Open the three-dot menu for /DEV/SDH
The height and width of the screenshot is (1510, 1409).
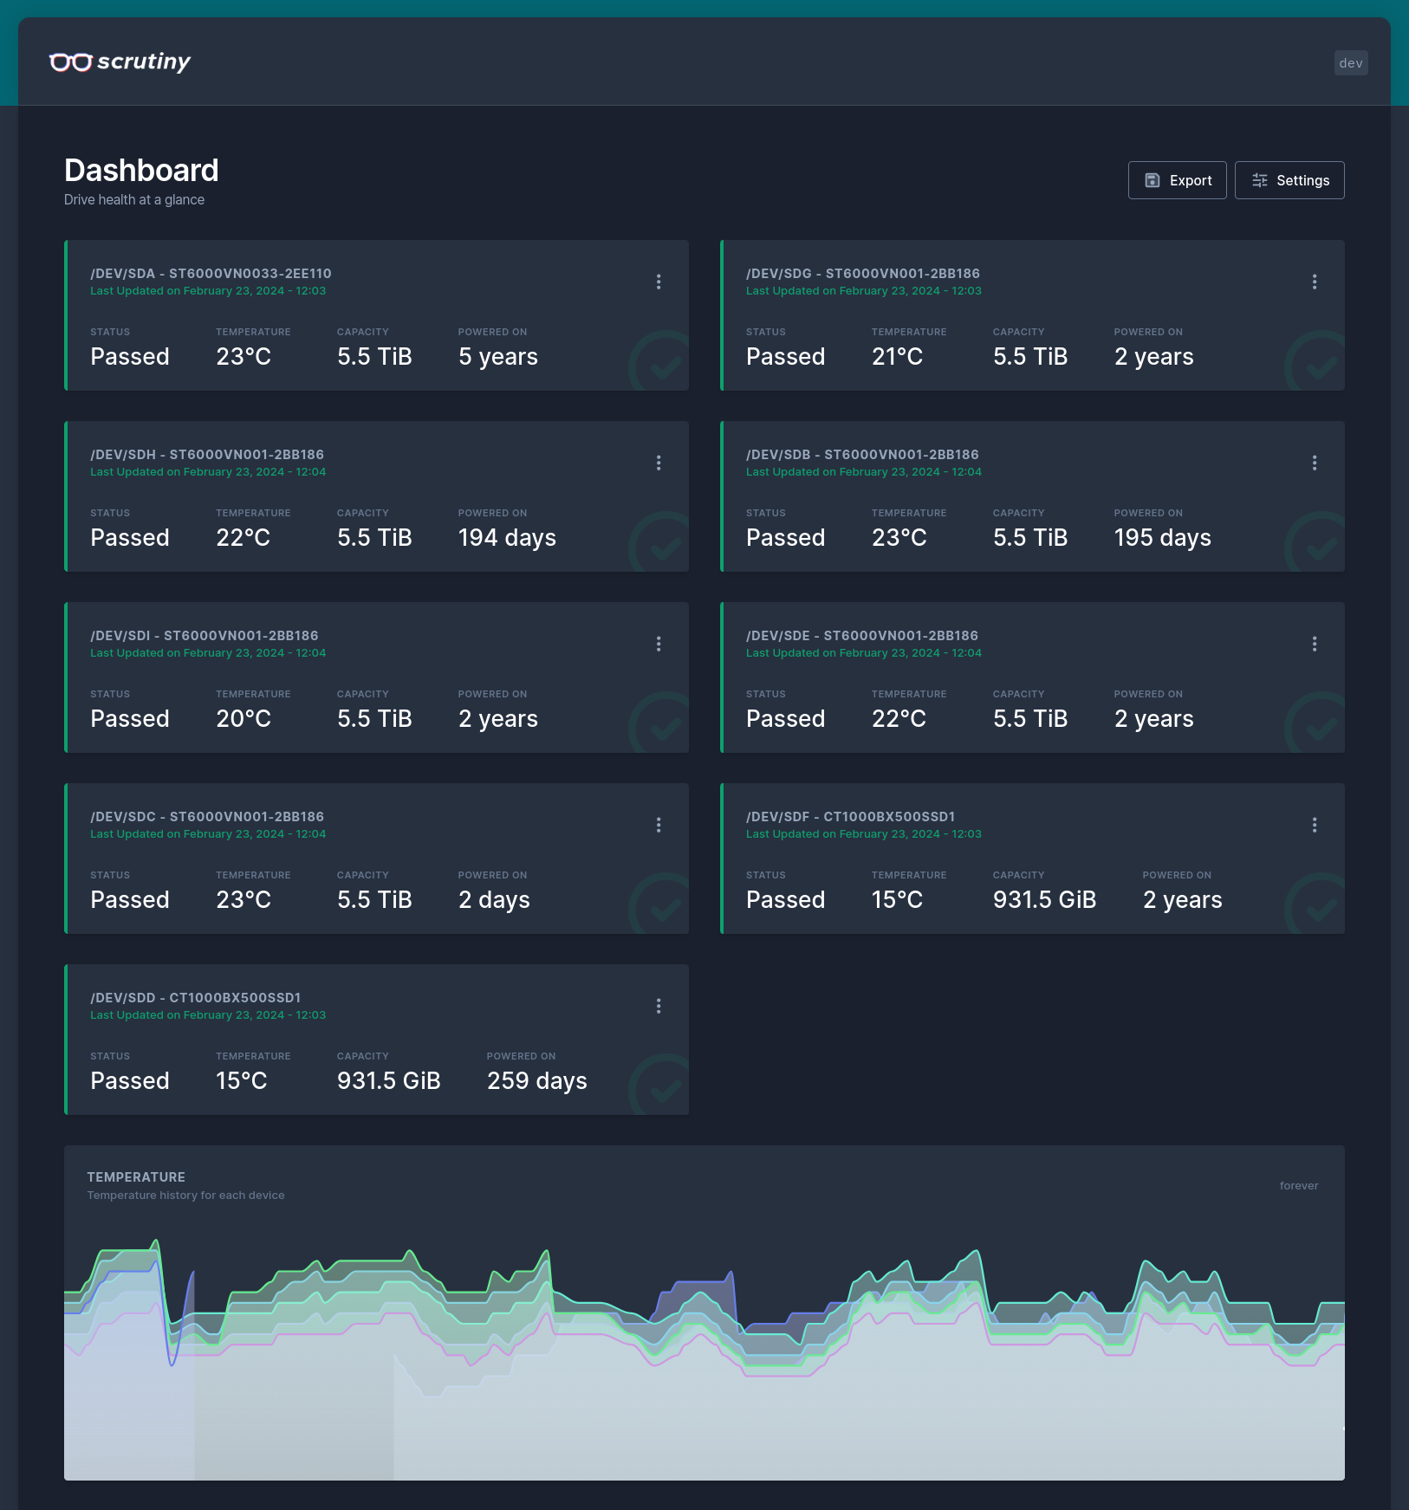(659, 463)
